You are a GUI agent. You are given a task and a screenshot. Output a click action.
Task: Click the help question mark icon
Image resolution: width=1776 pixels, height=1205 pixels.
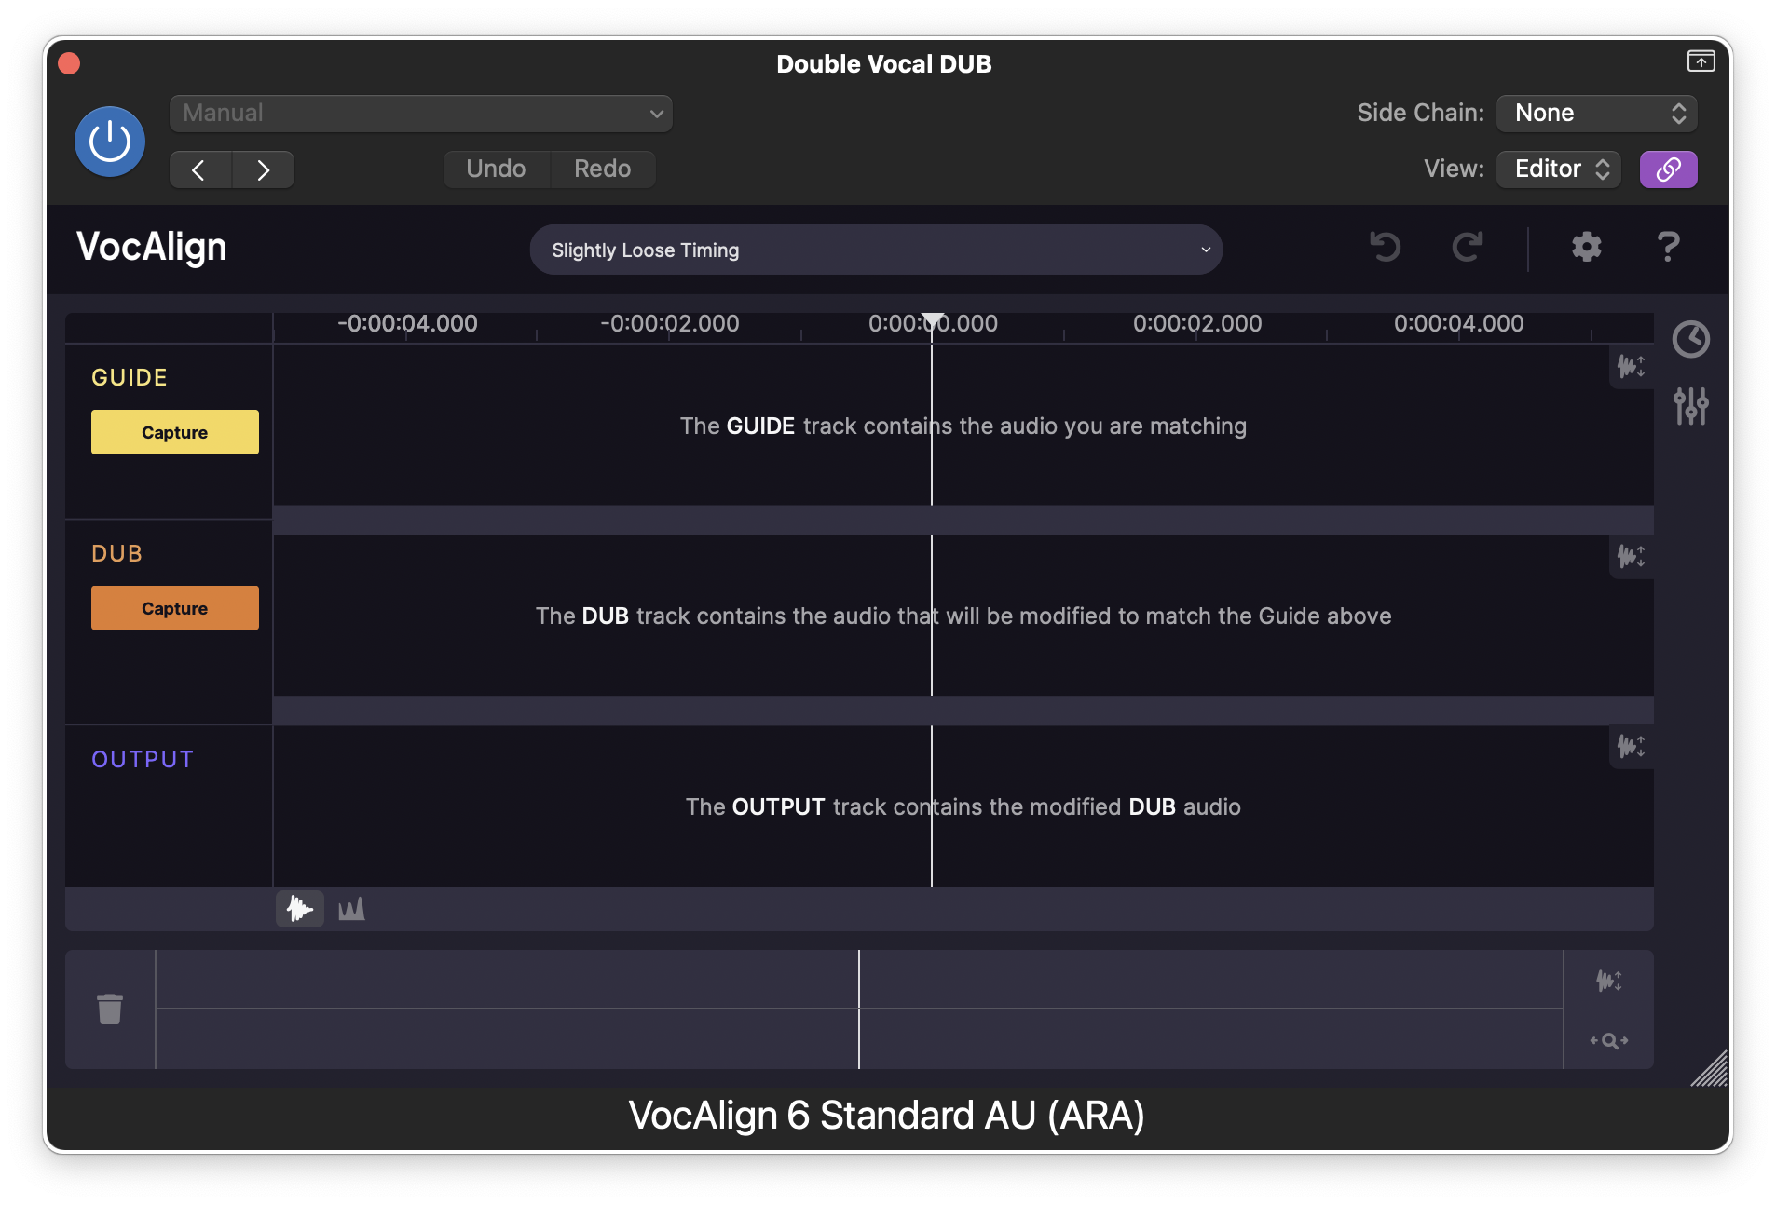(x=1668, y=248)
